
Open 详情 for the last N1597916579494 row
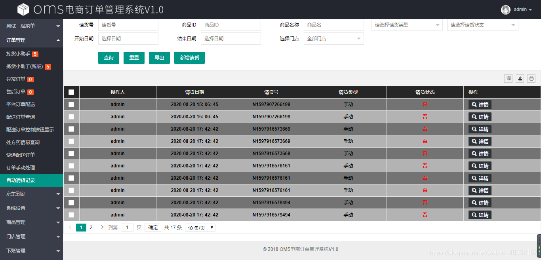tap(480, 215)
